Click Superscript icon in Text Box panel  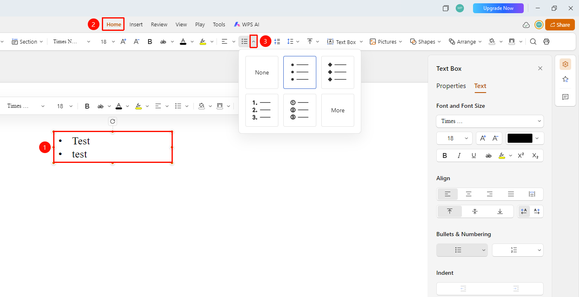coord(521,155)
